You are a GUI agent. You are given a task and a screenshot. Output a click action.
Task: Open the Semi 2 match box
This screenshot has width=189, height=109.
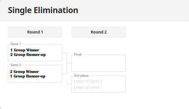[x=35, y=74]
